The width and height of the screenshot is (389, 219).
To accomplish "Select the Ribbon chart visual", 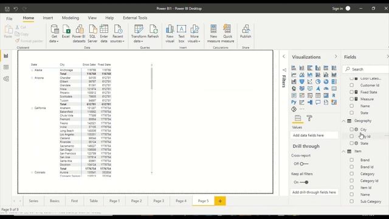I will (x=334, y=75).
